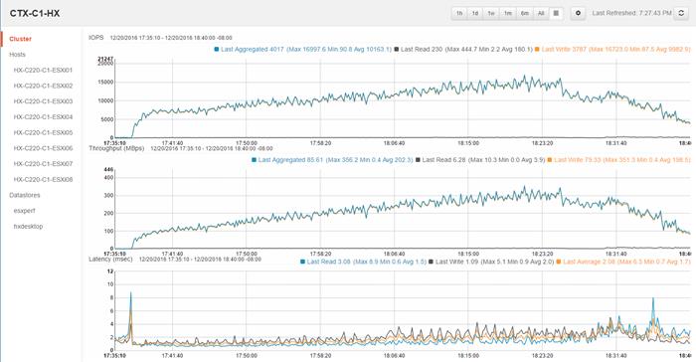The width and height of the screenshot is (696, 362).
Task: Click the Last Refreshed timestamp text
Action: click(632, 13)
